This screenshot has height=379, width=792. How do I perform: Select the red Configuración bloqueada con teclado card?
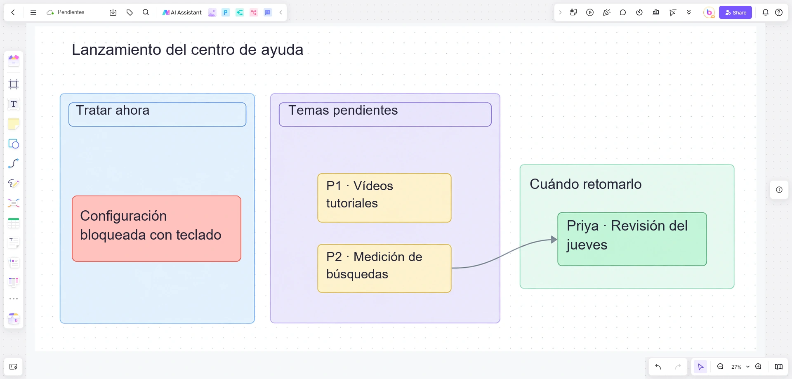(x=156, y=228)
